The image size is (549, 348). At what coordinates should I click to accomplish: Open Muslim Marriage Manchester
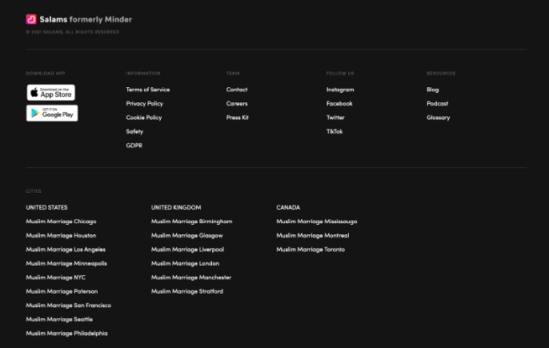tap(190, 278)
